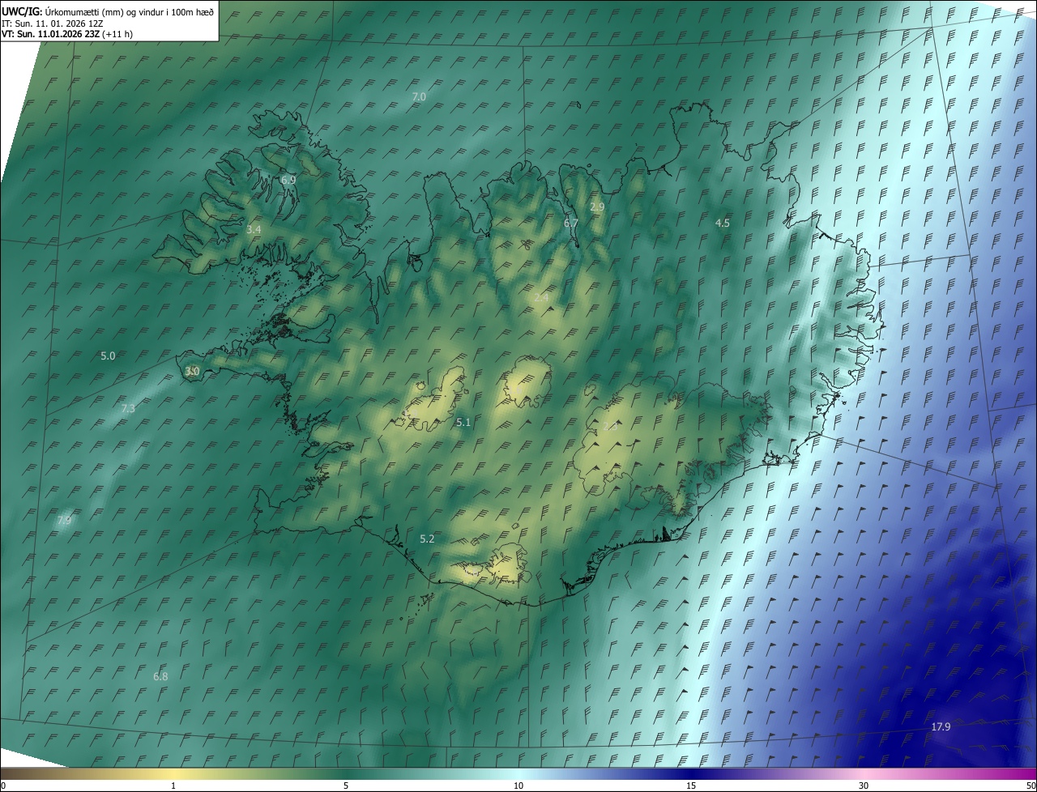1037x792 pixels.
Task: Click the 6.9 value in the Westfjords
Action: click(x=288, y=180)
